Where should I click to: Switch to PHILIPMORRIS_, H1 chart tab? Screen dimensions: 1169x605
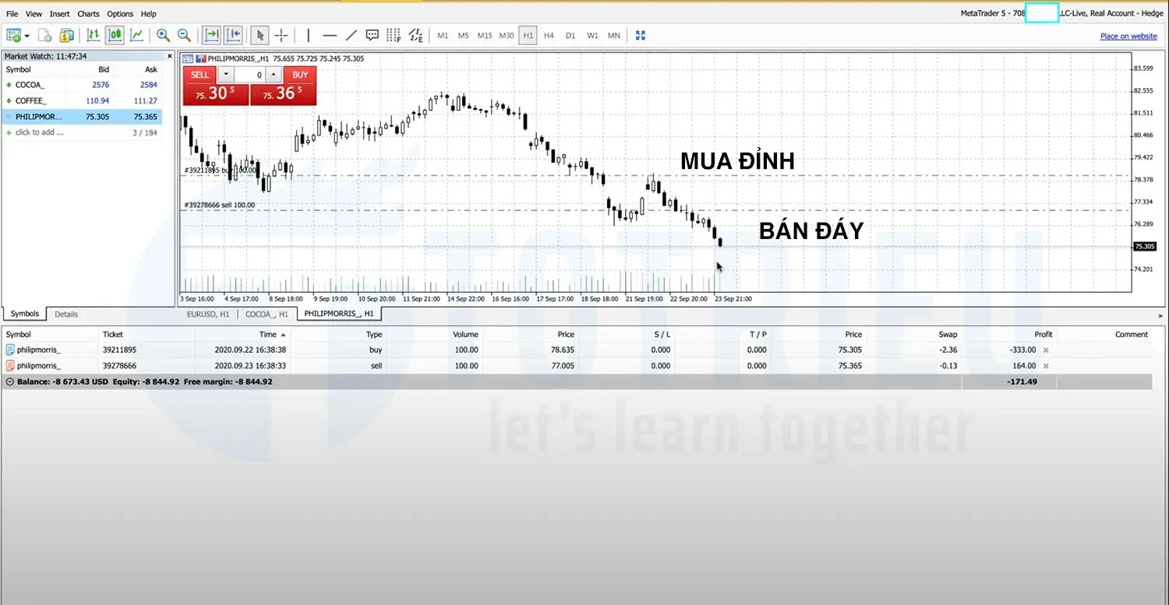(339, 314)
